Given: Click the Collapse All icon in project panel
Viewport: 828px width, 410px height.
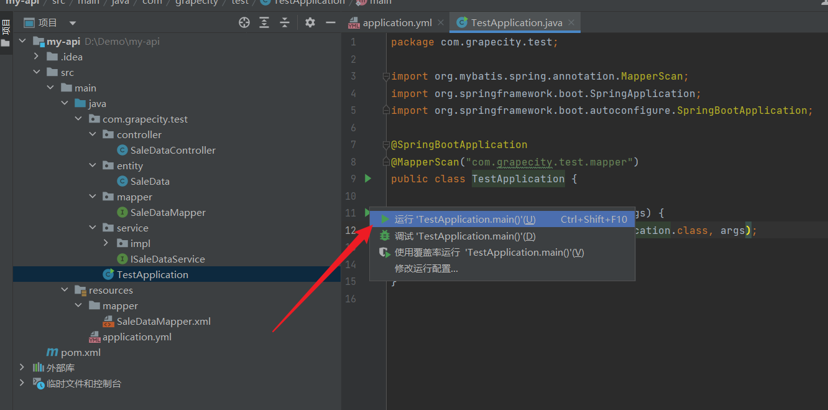Looking at the screenshot, I should point(285,23).
